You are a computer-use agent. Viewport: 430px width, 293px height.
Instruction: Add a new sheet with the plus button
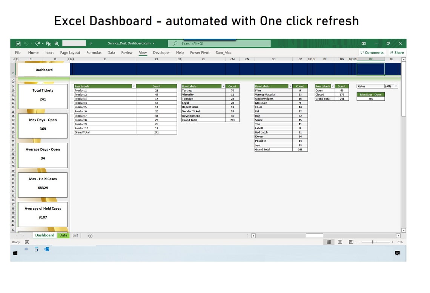click(90, 235)
